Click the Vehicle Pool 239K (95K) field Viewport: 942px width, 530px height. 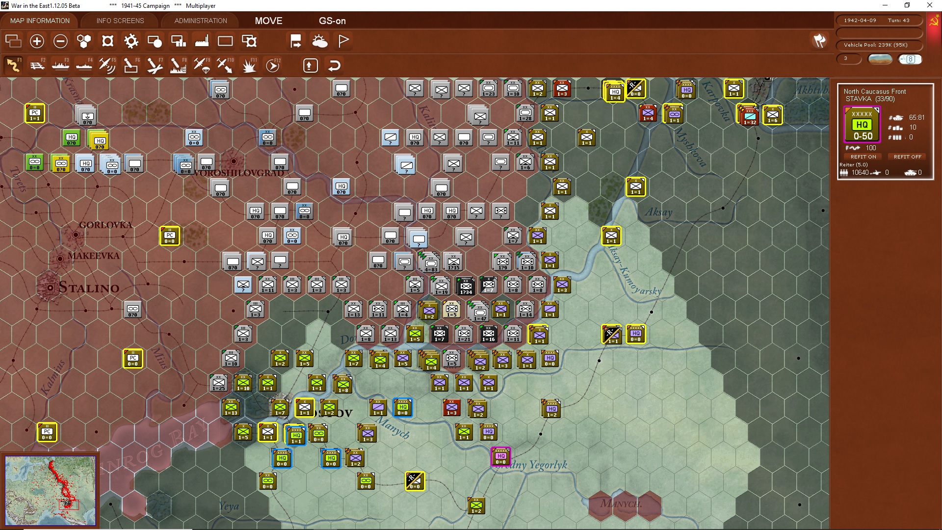coord(879,45)
